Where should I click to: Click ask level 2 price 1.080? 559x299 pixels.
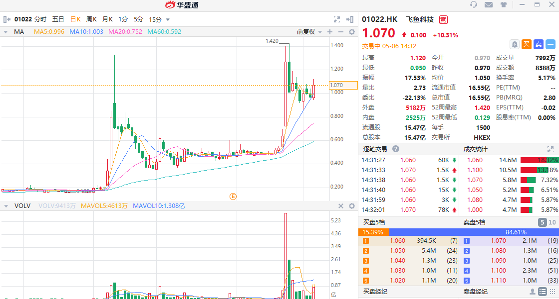click(498, 251)
